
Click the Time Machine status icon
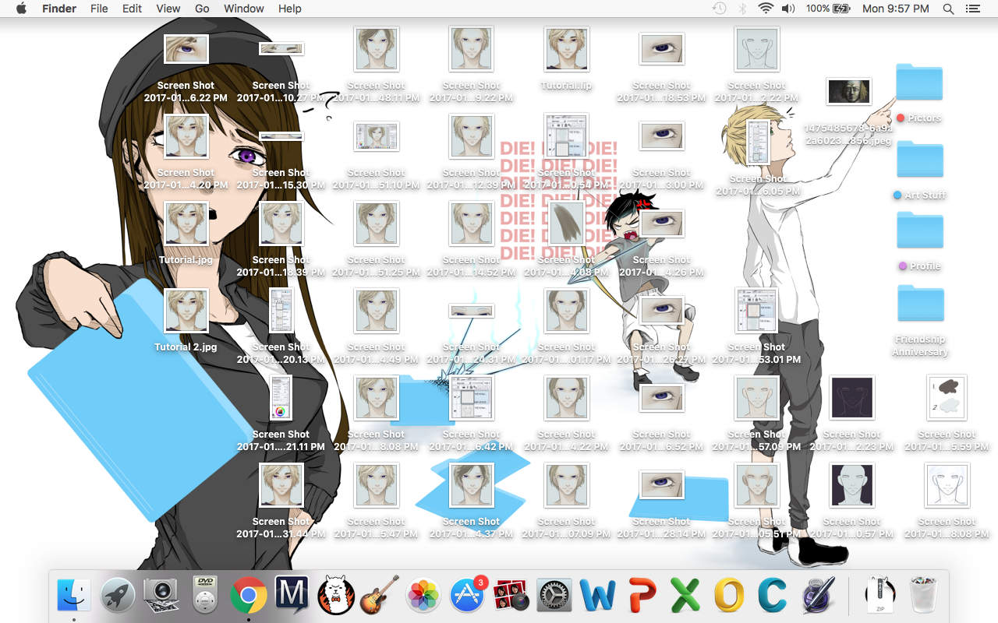click(x=719, y=9)
